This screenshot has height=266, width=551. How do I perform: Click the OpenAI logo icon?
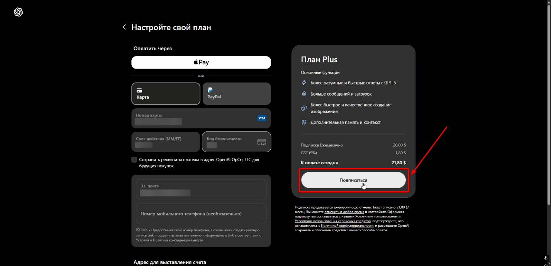[x=19, y=12]
